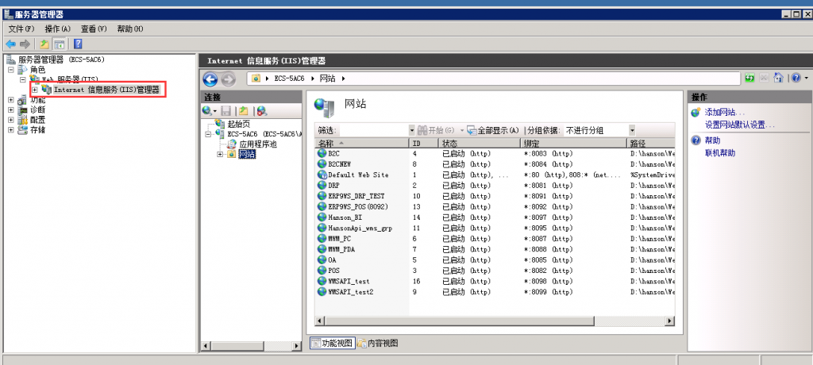This screenshot has height=365, width=813.
Task: Toggle the show/hide console tree icon
Action: [x=60, y=44]
